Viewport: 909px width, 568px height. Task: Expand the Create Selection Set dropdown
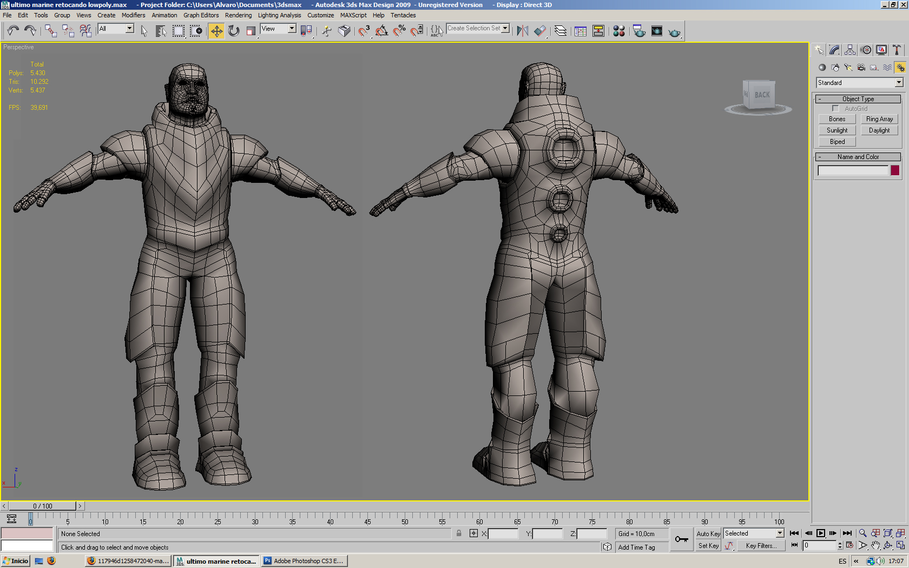[x=505, y=28]
